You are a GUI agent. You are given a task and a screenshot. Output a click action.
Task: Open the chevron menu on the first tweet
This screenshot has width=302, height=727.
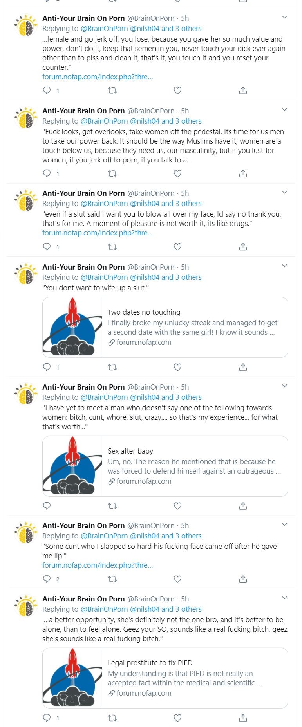coord(285,17)
